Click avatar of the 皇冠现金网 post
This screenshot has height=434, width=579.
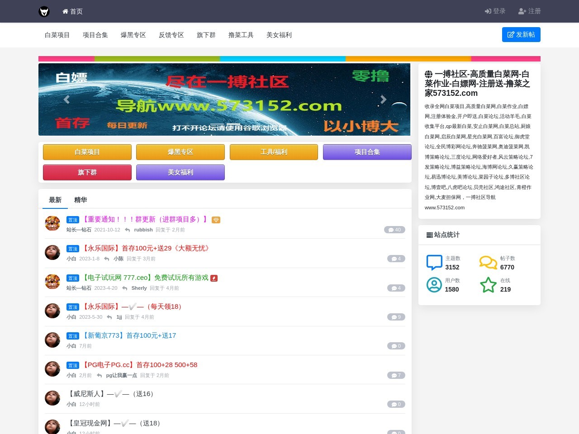pyautogui.click(x=52, y=427)
